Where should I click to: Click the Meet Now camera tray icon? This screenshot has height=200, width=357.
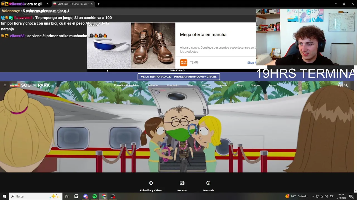click(322, 196)
